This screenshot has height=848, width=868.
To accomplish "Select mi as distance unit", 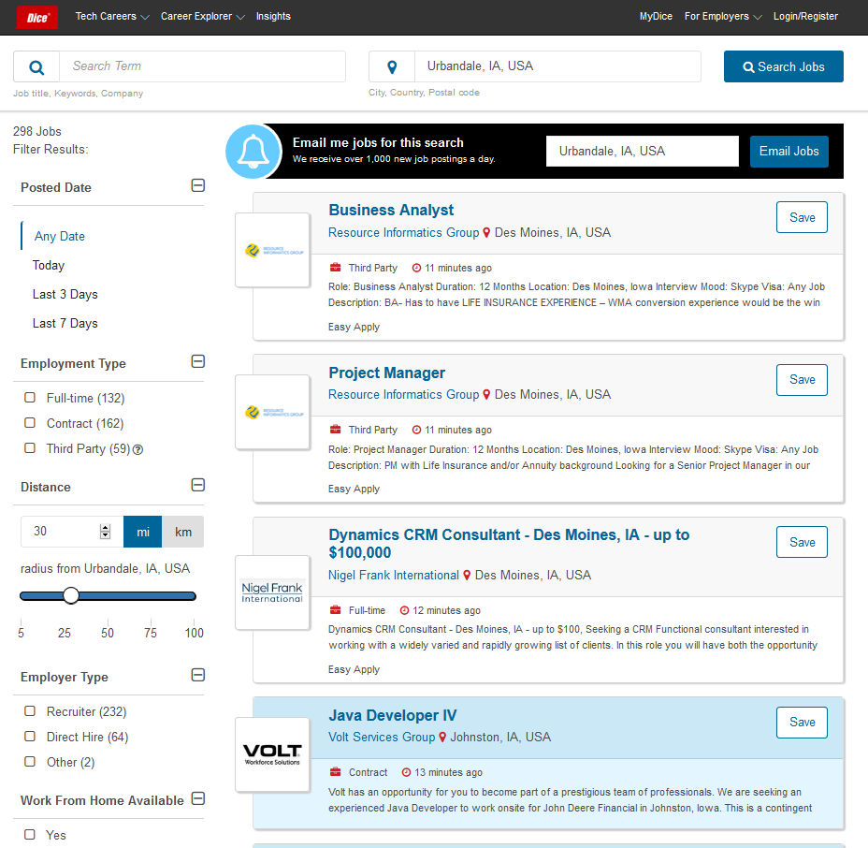I will (143, 532).
